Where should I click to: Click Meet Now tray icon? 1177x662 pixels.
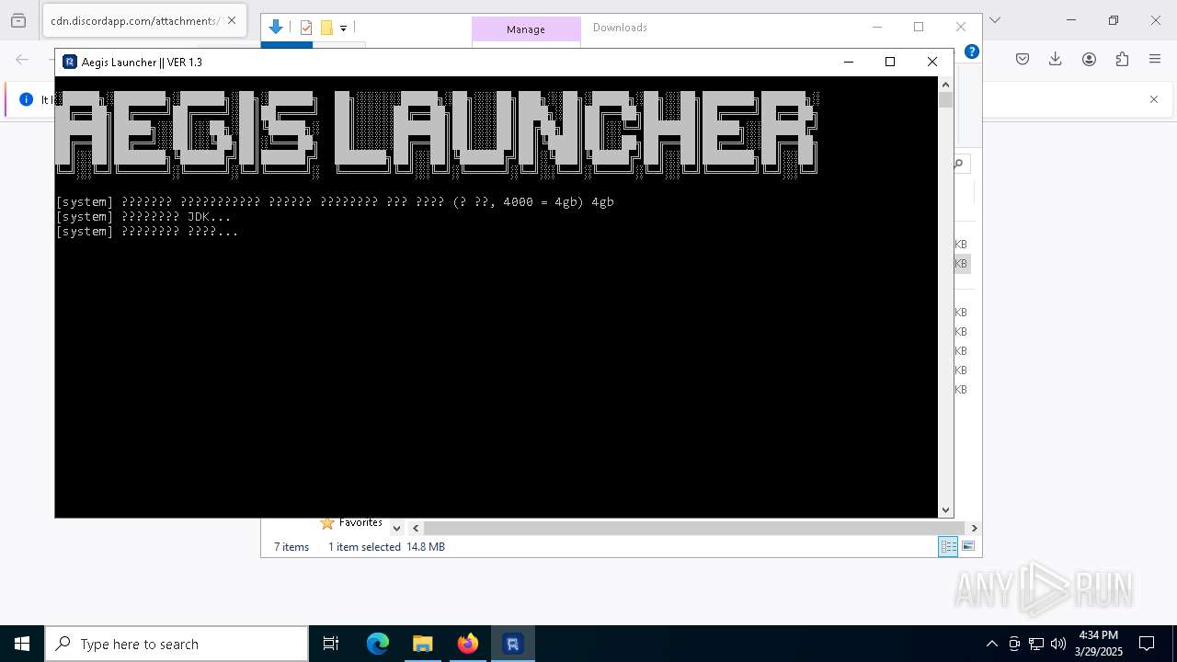click(1014, 644)
